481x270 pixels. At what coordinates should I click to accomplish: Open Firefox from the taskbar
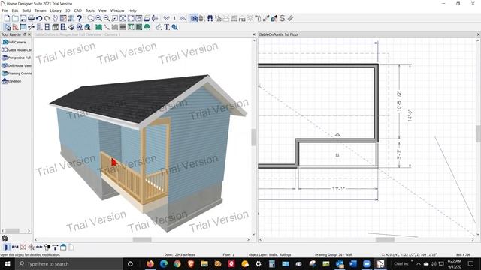[x=150, y=263]
